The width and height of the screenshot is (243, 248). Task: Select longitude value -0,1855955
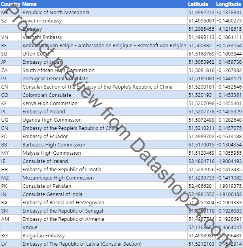click(x=229, y=153)
